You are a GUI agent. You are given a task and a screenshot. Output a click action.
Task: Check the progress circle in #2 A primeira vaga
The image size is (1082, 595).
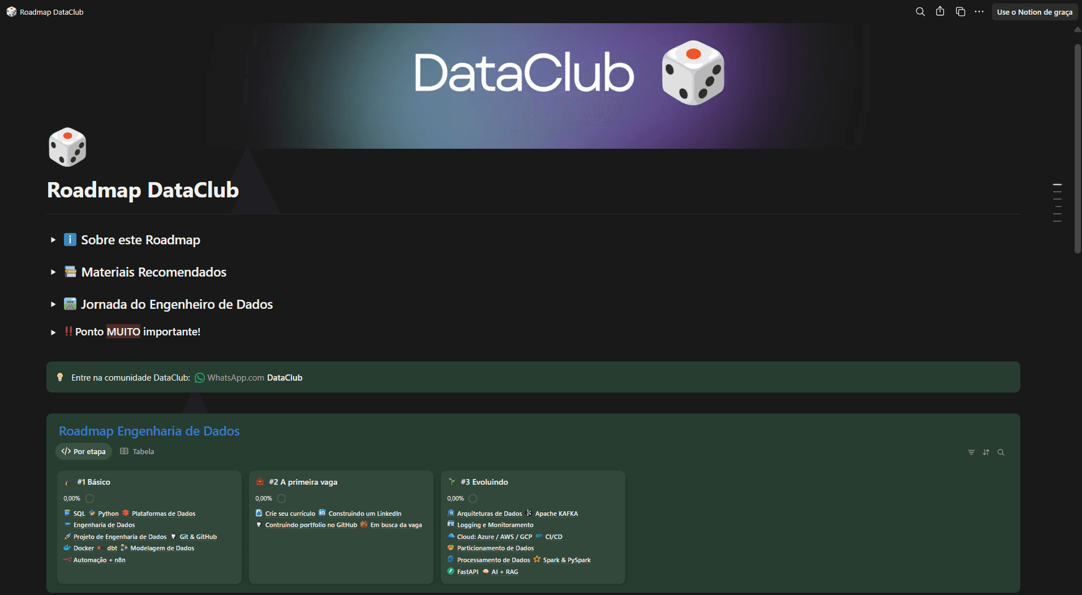281,498
